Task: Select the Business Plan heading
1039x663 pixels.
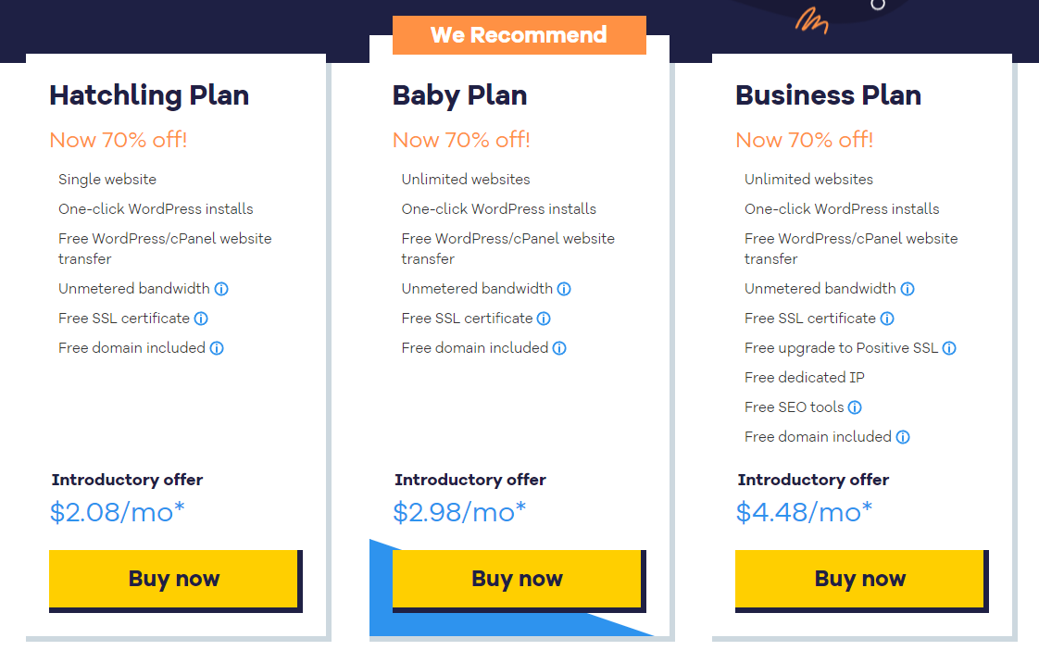Action: point(828,95)
